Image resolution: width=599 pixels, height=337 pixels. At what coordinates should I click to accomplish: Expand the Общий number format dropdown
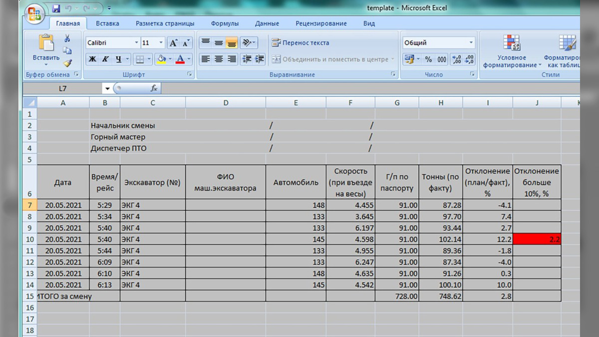coord(471,43)
